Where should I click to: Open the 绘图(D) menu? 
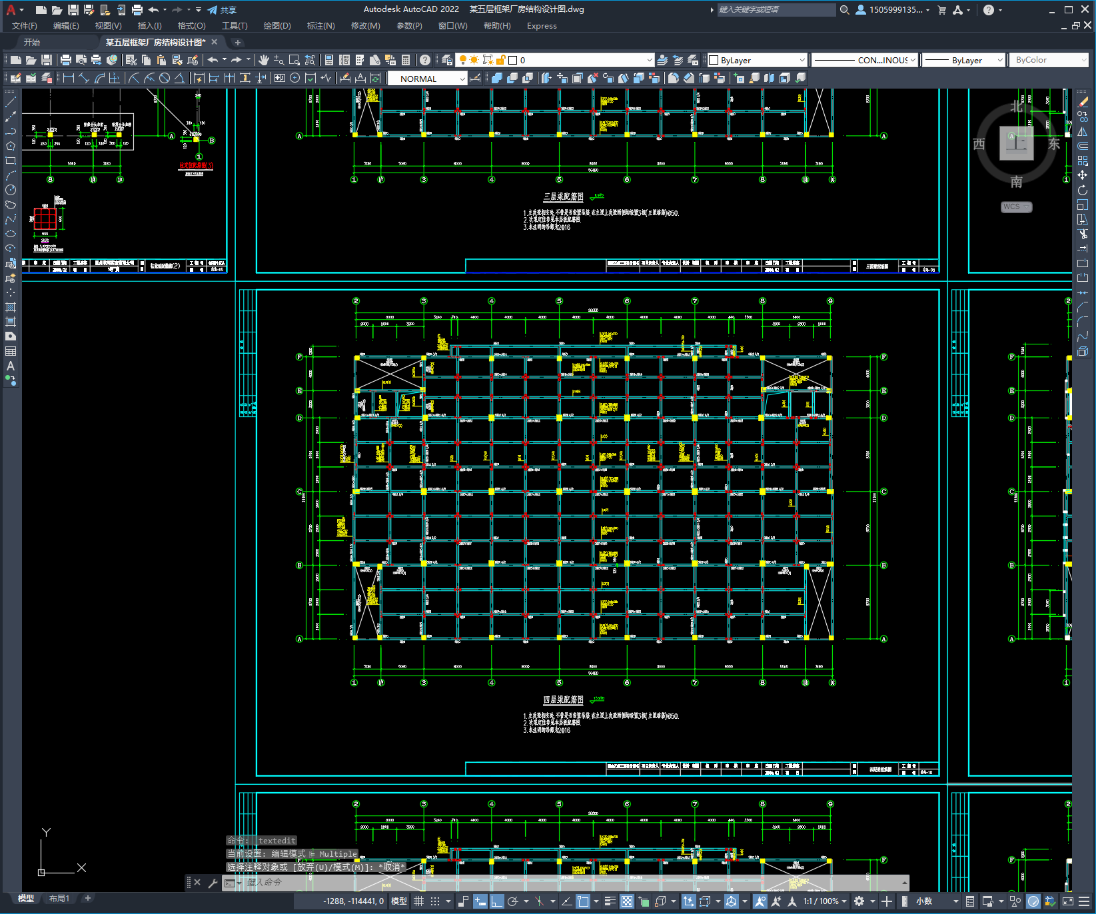coord(277,26)
